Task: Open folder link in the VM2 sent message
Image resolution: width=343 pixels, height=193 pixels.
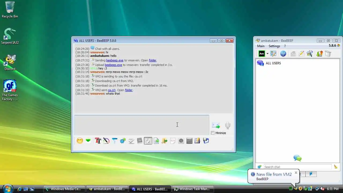Action: point(129,90)
